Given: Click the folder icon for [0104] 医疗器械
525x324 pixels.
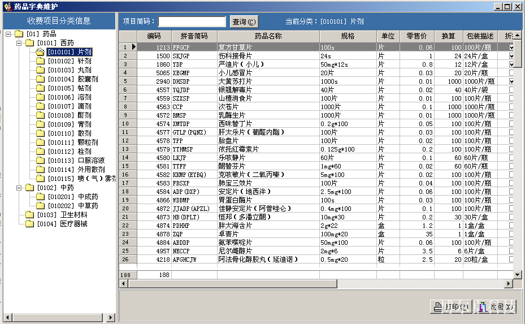Looking at the screenshot, I should tap(29, 224).
